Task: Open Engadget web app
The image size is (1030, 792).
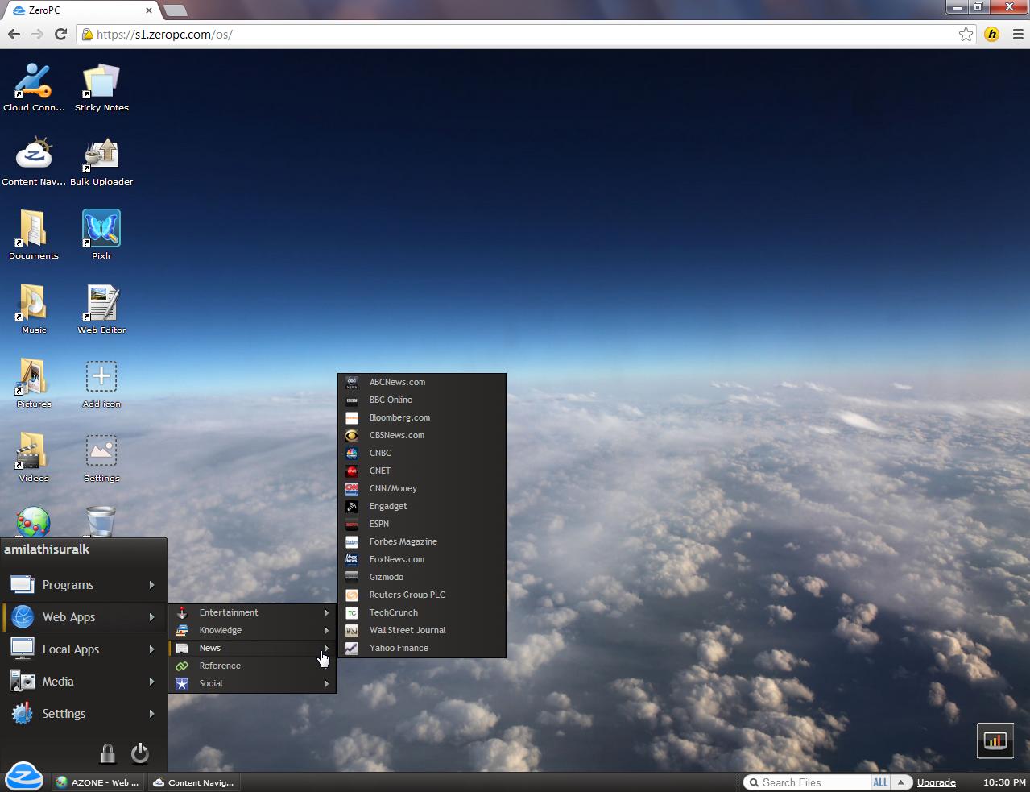Action: point(422,506)
